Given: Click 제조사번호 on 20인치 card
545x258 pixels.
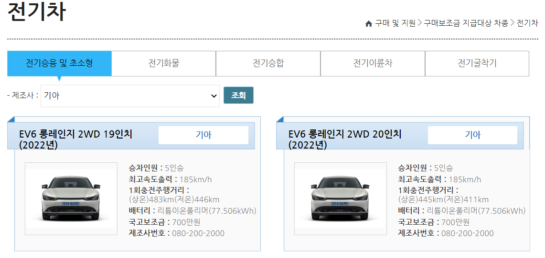Looking at the screenshot, I should [x=446, y=233].
